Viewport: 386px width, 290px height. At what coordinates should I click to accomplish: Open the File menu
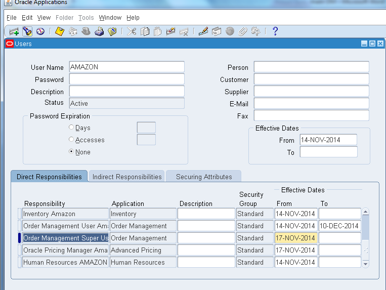point(12,18)
